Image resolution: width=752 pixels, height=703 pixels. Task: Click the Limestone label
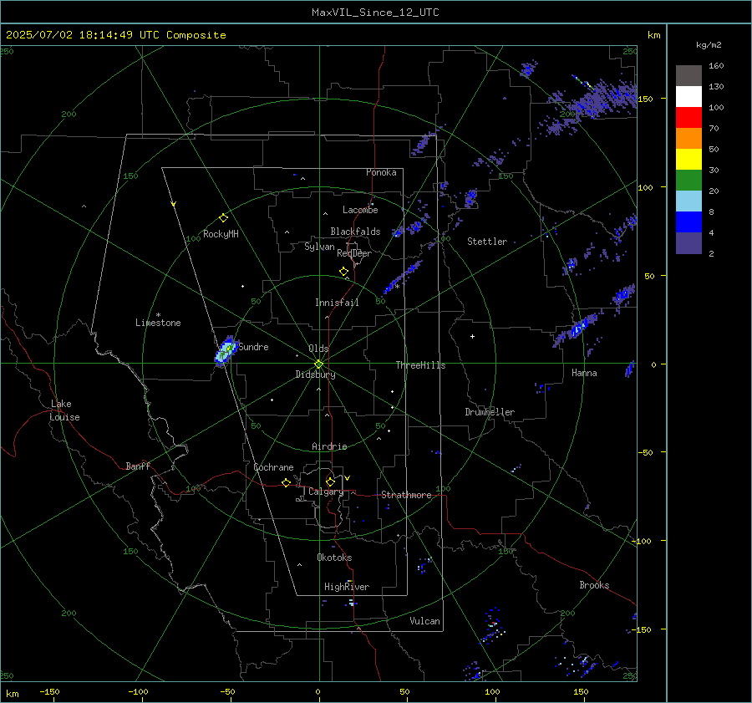click(158, 323)
